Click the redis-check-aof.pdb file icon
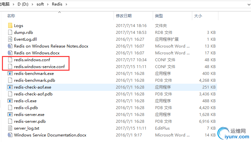251x142 pixels. tap(10, 94)
